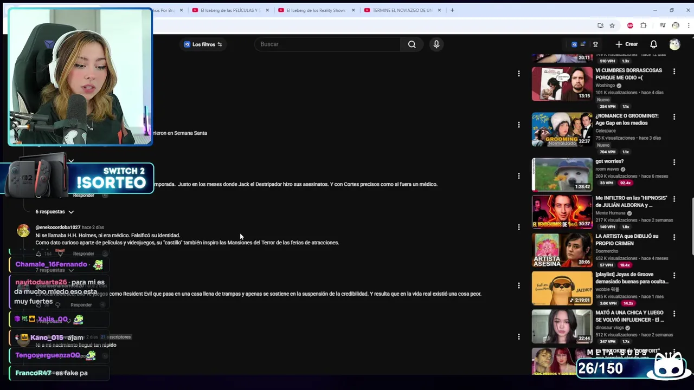Open comment menu for enekocordoba1027 comment
This screenshot has height=390, width=694.
tap(519, 227)
